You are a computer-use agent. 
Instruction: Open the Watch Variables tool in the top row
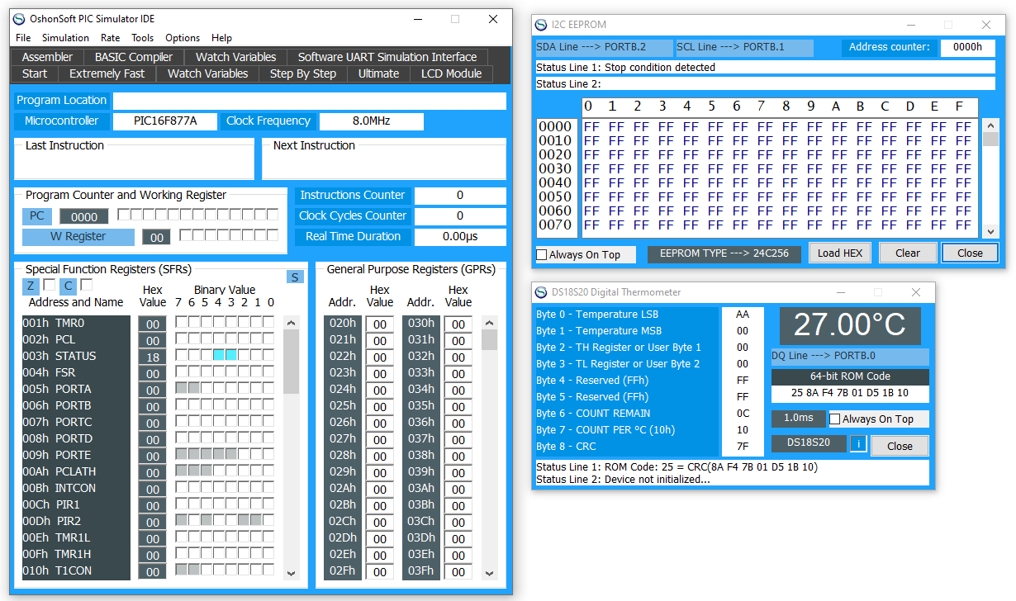235,57
